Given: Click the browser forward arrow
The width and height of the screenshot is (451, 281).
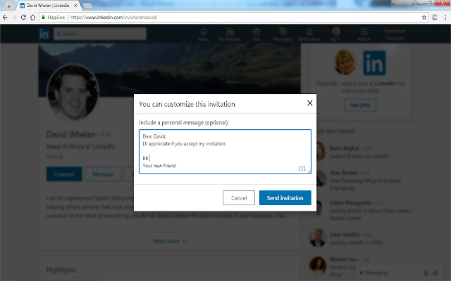Looking at the screenshot, I should click(14, 17).
